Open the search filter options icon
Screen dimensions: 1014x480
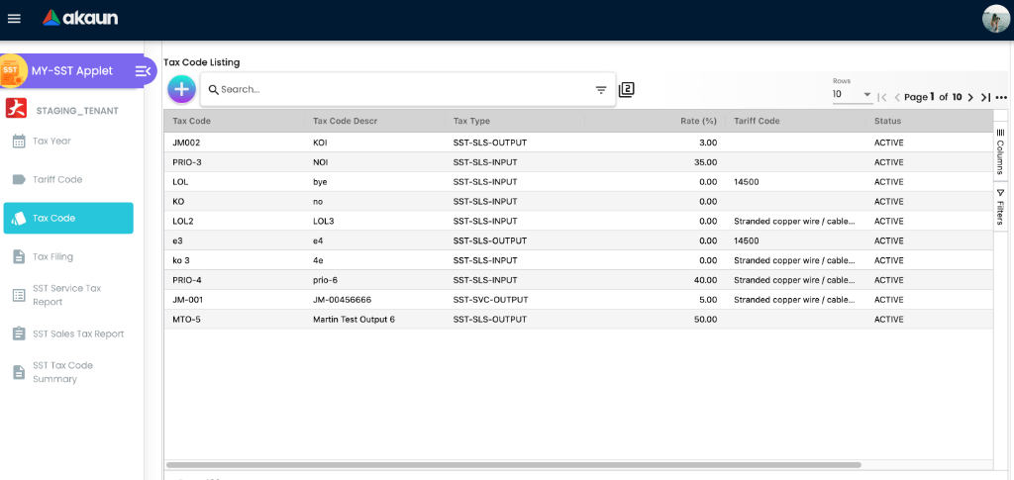pos(601,90)
